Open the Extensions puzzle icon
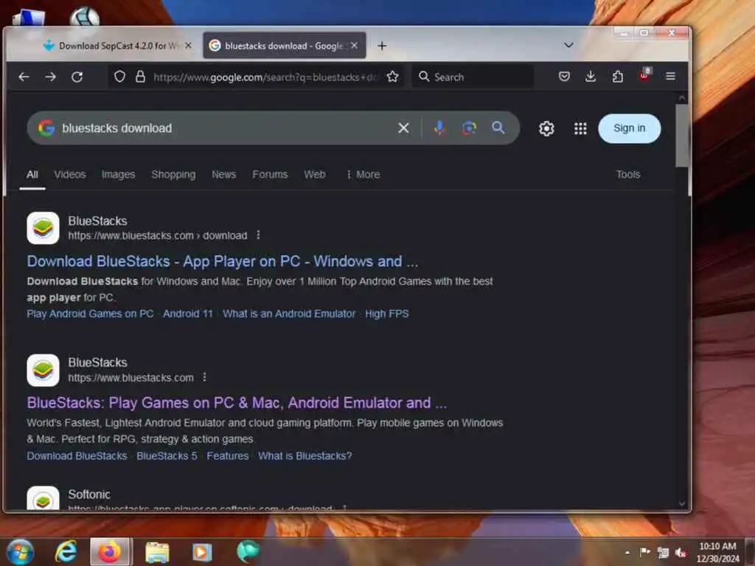Screen dimensions: 755x566 pos(617,77)
